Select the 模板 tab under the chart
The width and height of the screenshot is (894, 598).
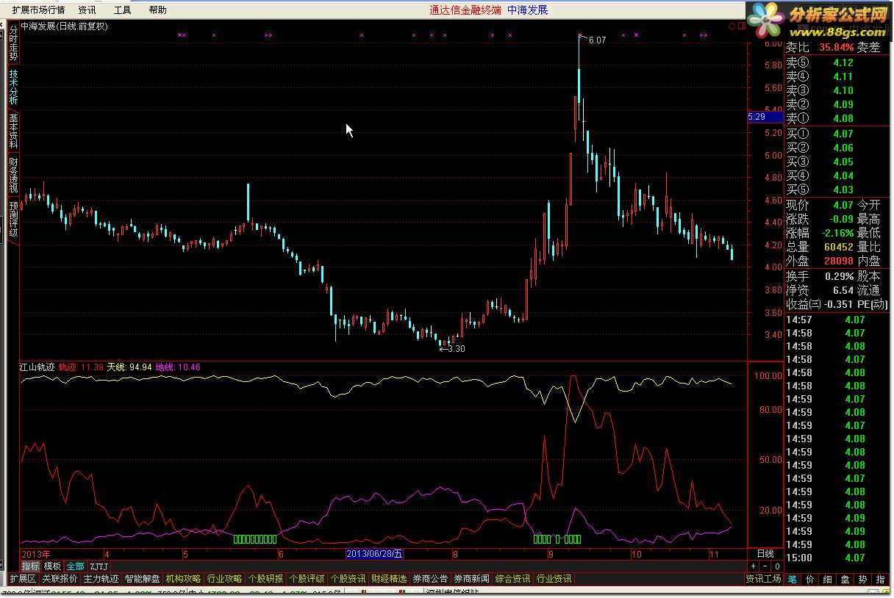pos(53,566)
